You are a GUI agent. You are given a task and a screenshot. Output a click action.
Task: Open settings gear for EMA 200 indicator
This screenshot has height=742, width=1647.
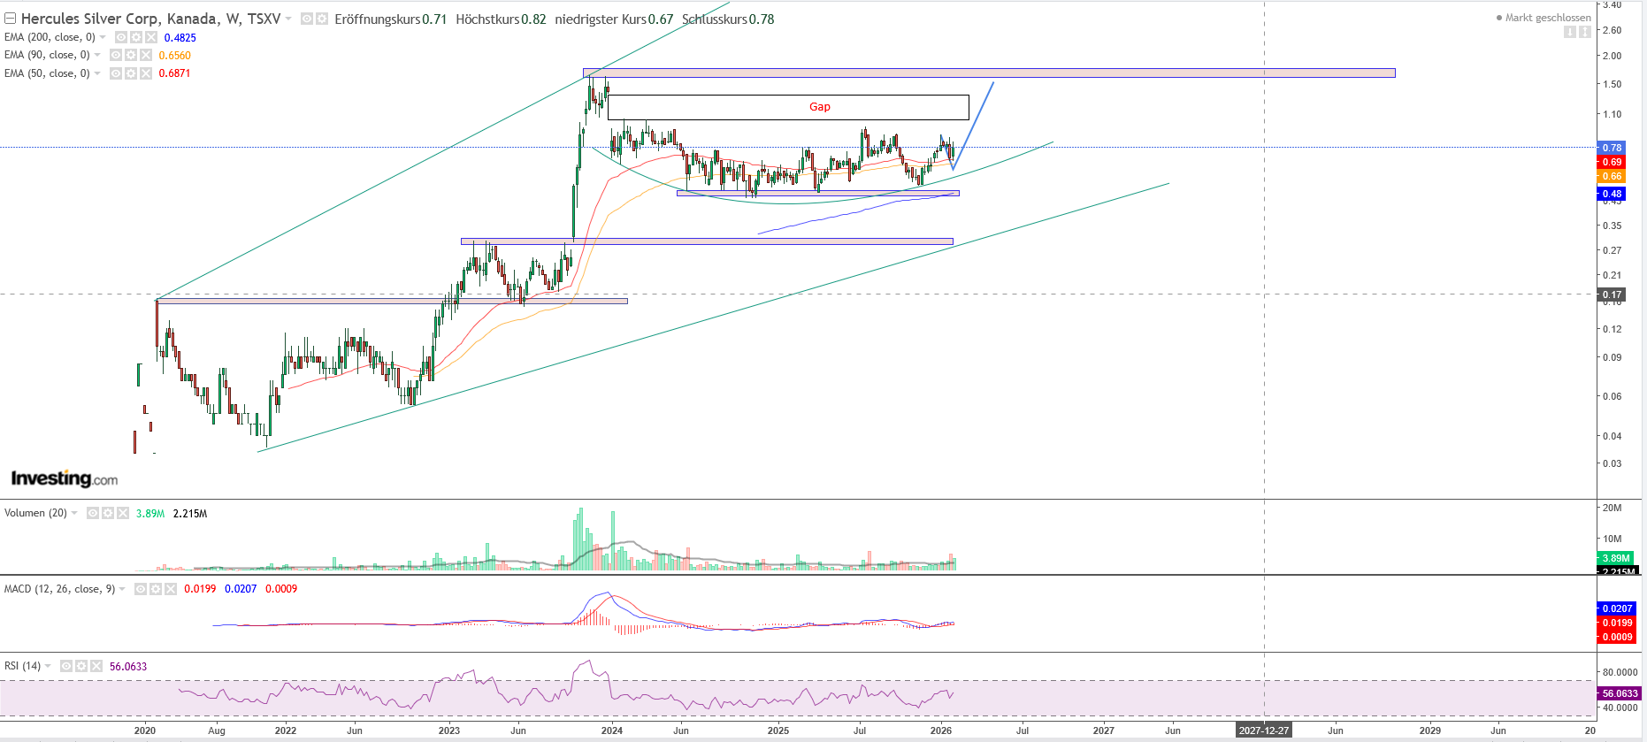(136, 37)
